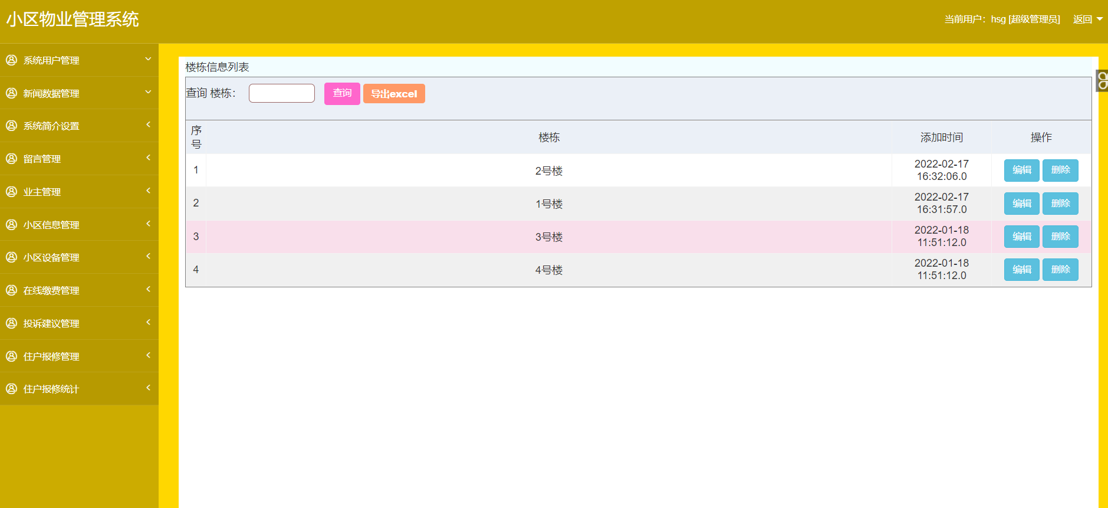Open 新闻数据管理 menu
This screenshot has height=508, width=1108.
[x=79, y=93]
